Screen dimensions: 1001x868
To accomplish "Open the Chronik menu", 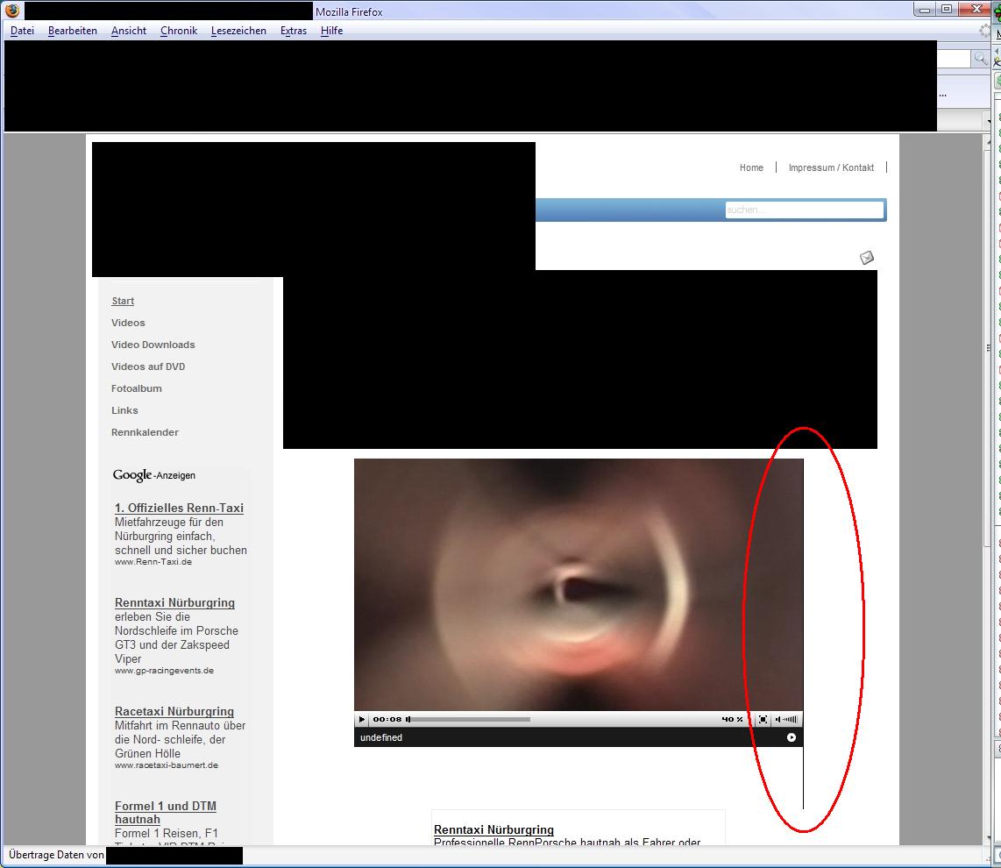I will click(x=179, y=31).
